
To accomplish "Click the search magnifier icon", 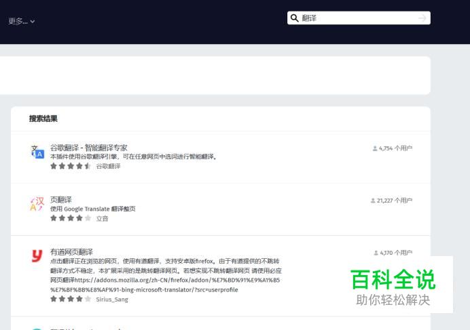I will pos(295,18).
